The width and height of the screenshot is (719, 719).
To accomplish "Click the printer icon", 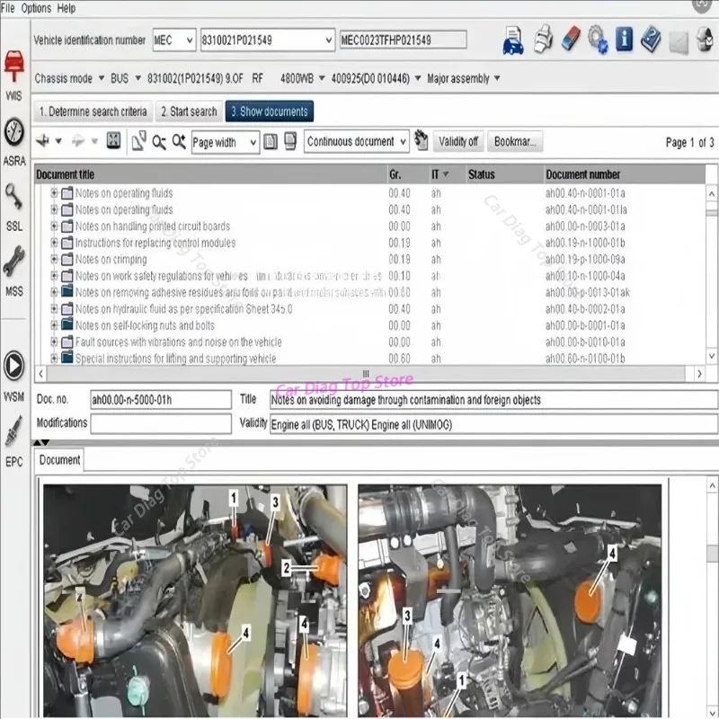I will pos(544,40).
